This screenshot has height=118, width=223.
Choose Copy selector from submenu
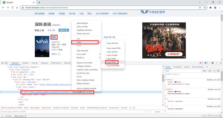point(112,52)
